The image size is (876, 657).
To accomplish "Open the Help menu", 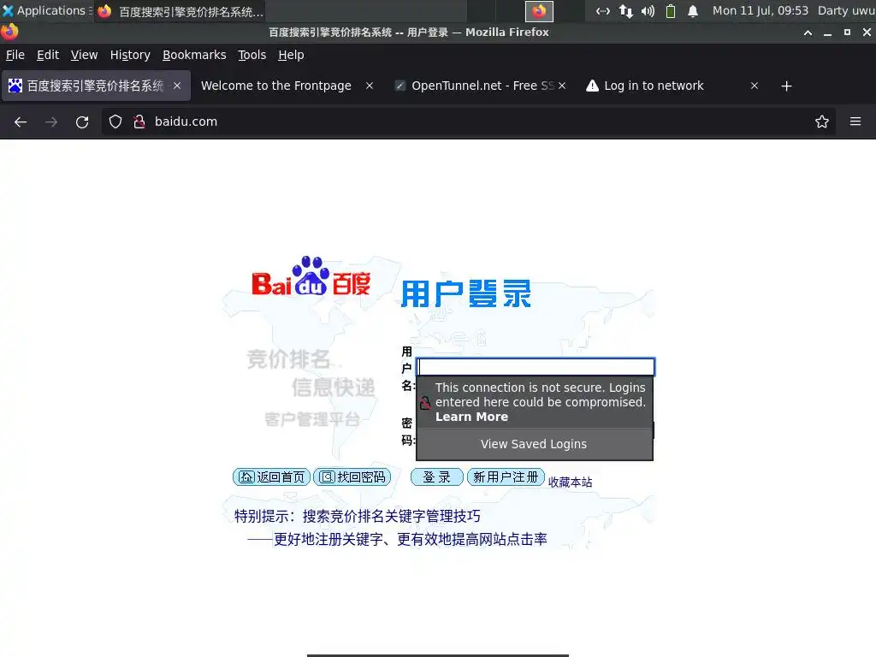I will [x=291, y=55].
